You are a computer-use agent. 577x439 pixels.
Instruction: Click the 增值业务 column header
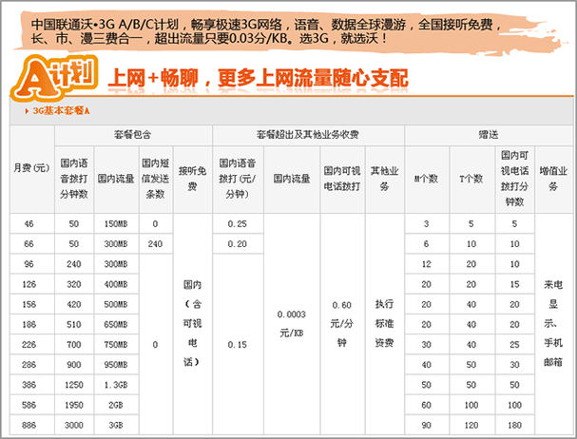553,180
